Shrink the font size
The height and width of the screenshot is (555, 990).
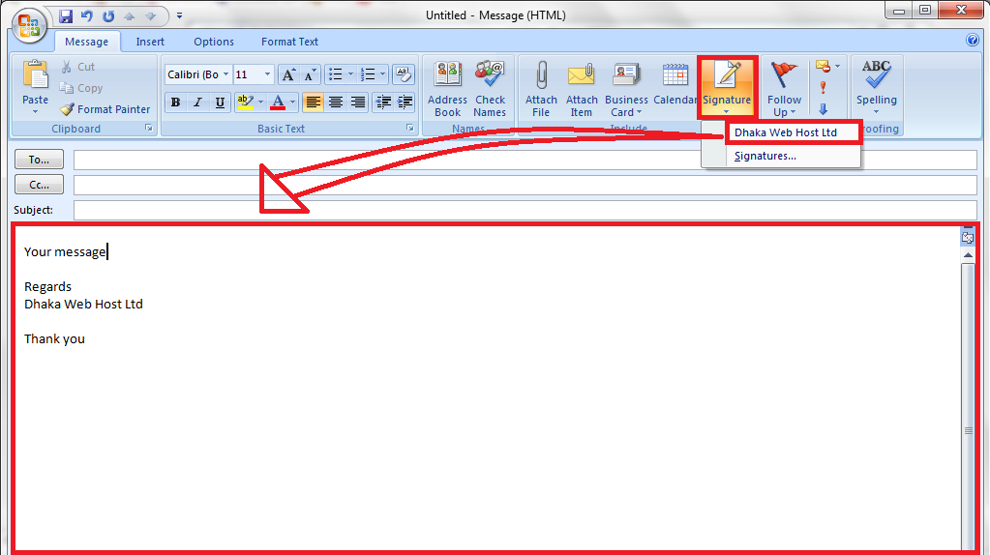tap(310, 74)
